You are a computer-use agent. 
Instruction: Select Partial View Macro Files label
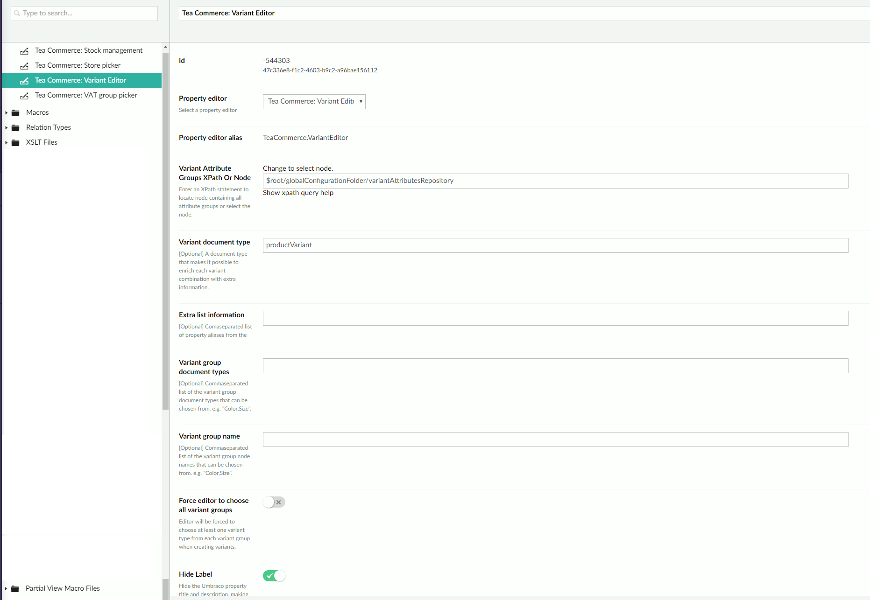pyautogui.click(x=63, y=588)
